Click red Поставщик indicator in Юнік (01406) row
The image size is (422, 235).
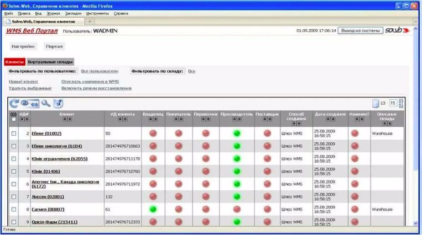pos(267,172)
